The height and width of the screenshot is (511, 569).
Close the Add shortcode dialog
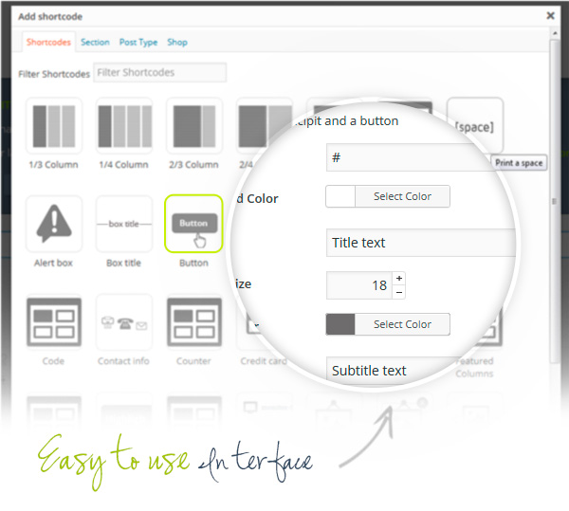coord(550,15)
